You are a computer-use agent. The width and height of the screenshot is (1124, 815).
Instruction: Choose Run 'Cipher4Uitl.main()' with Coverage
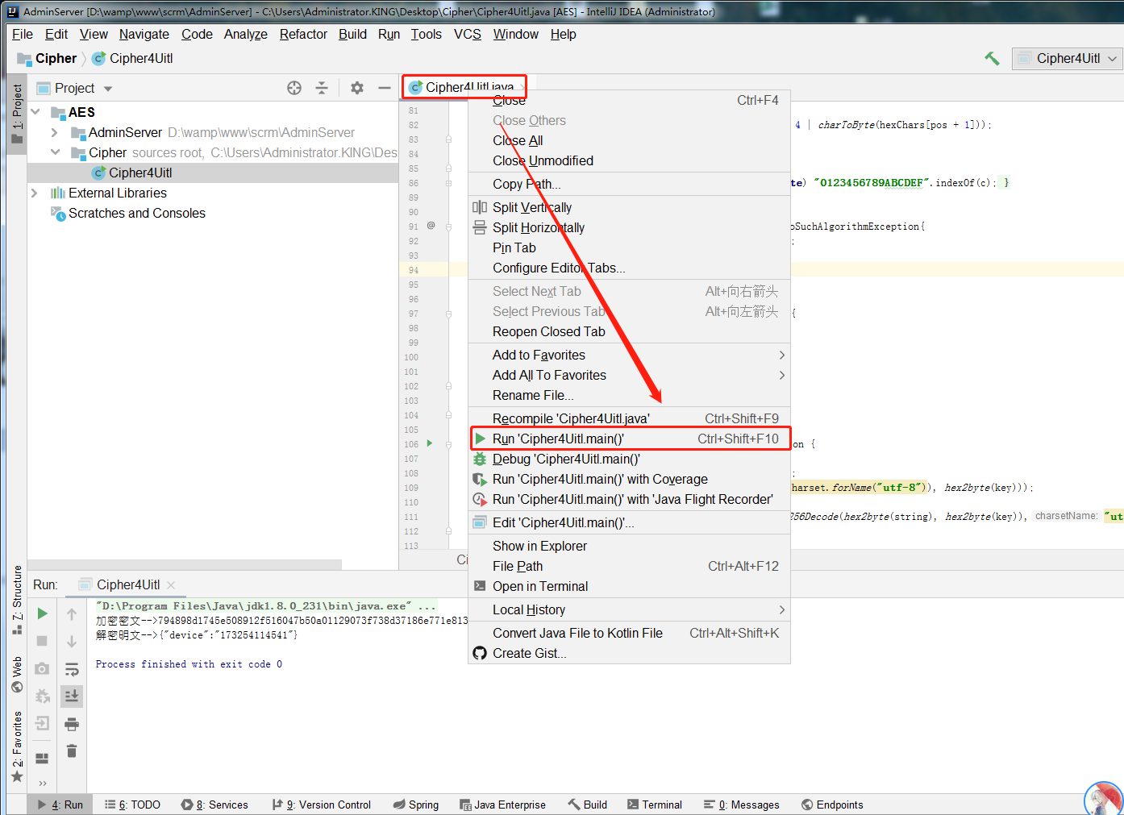(x=629, y=479)
